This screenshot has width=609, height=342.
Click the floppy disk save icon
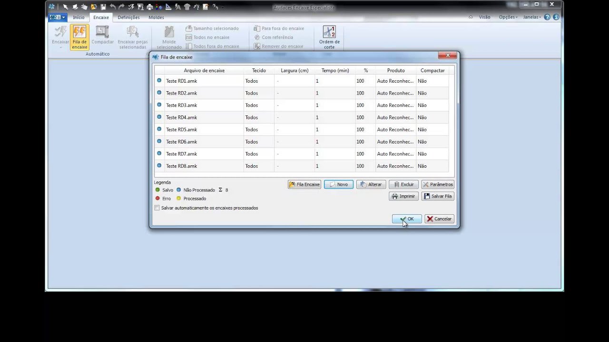[x=103, y=7]
